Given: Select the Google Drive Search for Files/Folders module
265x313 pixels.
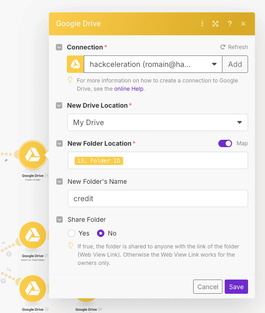Looking at the screenshot, I should (x=32, y=235).
